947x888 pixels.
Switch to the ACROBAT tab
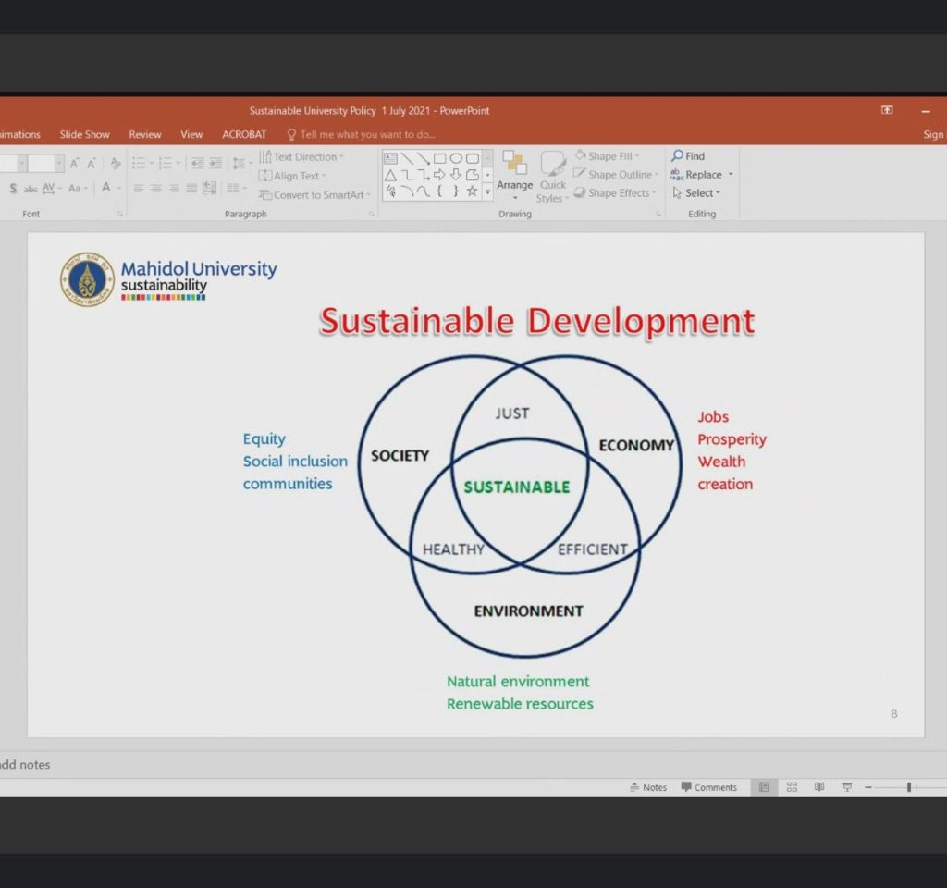(x=244, y=134)
